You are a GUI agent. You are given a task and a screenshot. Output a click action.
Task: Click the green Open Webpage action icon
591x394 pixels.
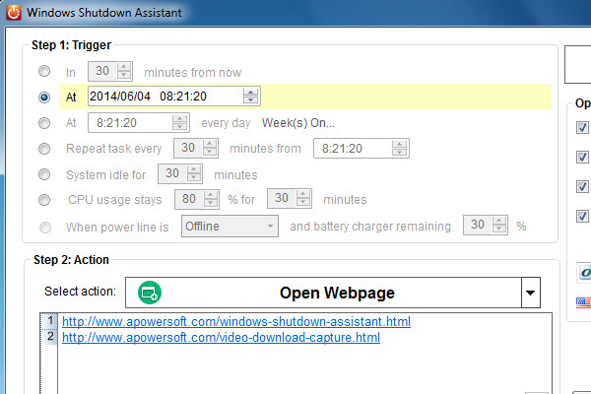150,293
